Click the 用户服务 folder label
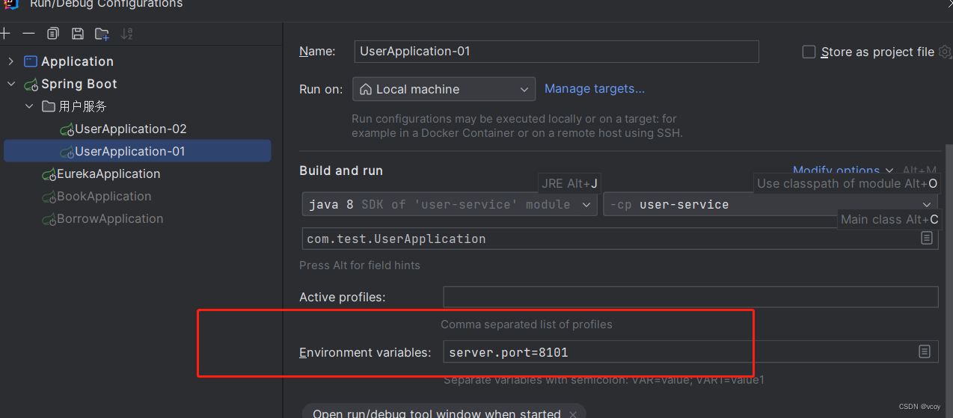953x418 pixels. [x=83, y=106]
